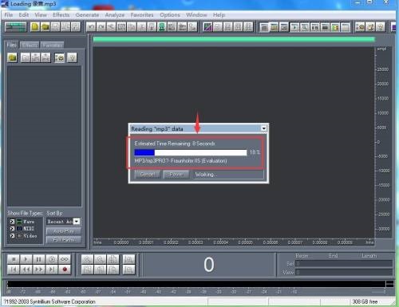This screenshot has width=399, height=307.
Task: Switch to the Favorites tab in left panel
Action: pyautogui.click(x=53, y=45)
